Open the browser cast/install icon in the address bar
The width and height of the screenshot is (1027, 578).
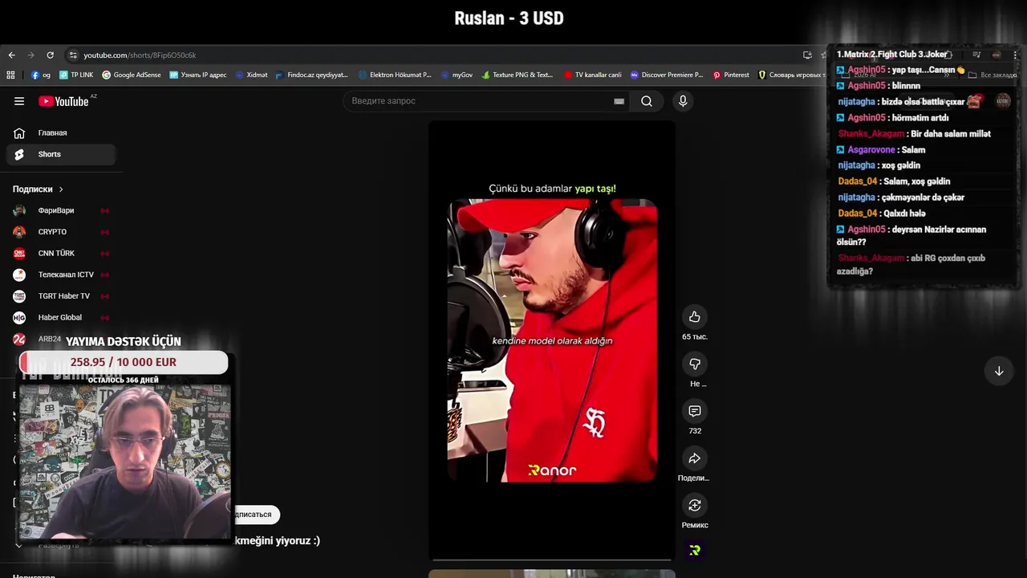(807, 55)
